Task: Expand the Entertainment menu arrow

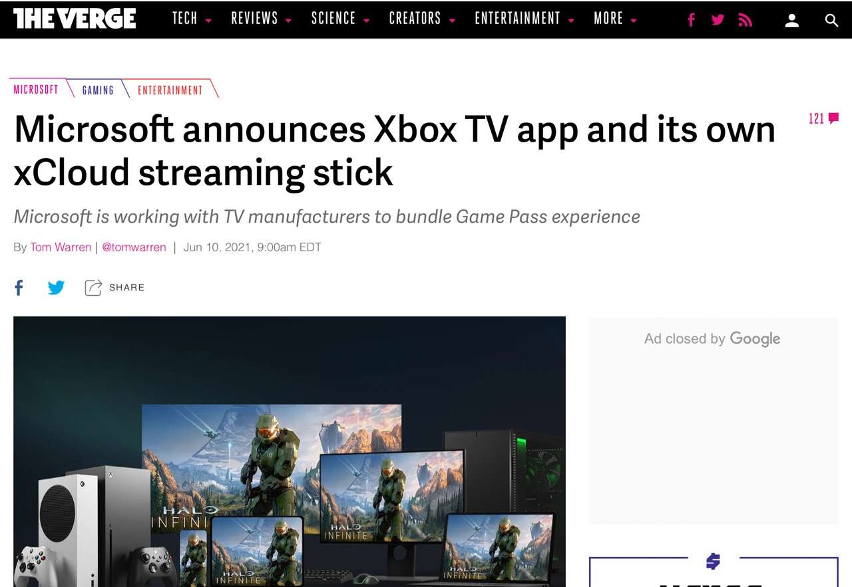Action: (571, 21)
